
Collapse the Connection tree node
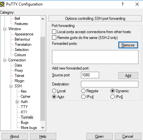click(5, 60)
